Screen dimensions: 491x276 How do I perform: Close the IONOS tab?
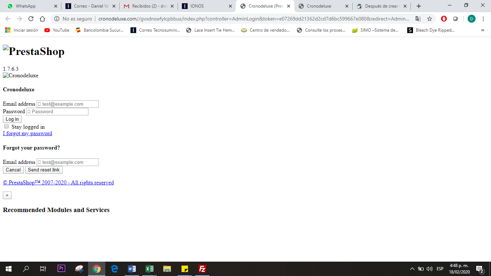click(x=230, y=6)
